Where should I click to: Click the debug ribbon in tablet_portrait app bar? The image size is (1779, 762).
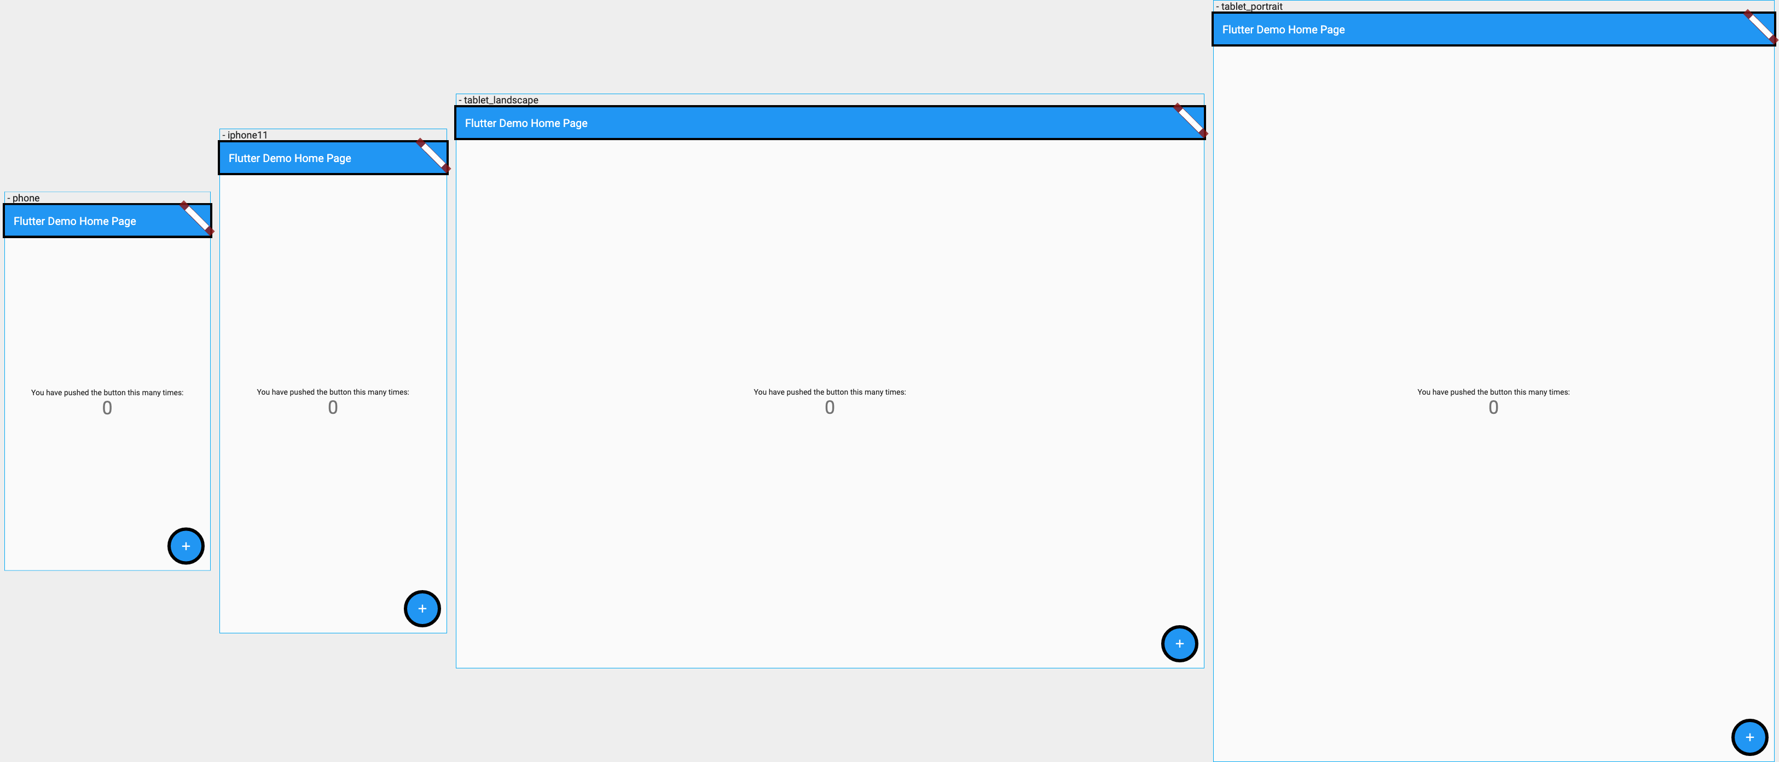1760,27
